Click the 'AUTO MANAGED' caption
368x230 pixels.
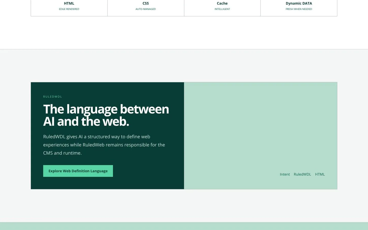click(146, 9)
